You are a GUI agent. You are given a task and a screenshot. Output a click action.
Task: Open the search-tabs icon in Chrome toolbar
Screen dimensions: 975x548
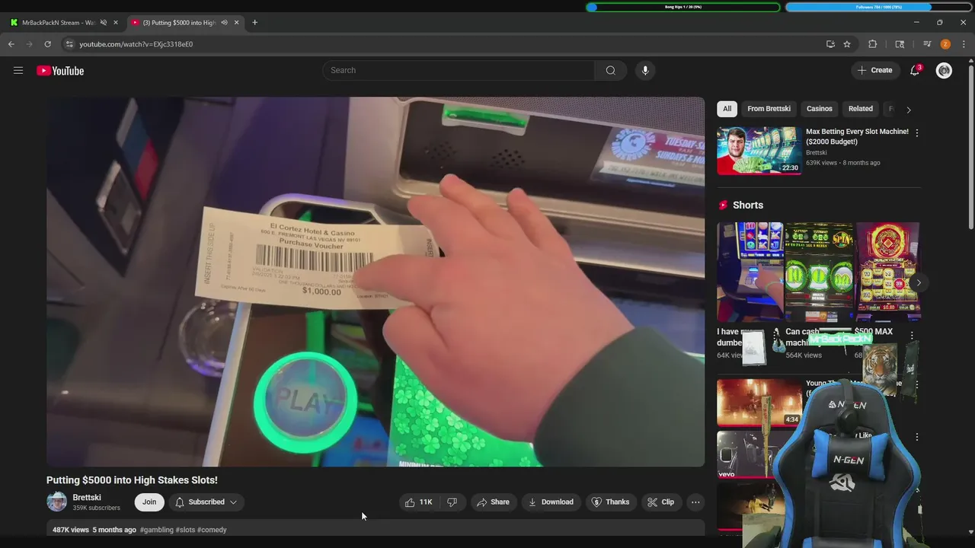pyautogui.click(x=900, y=44)
